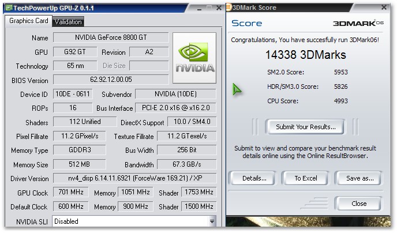Click the GPU field G92 GT

click(x=75, y=52)
